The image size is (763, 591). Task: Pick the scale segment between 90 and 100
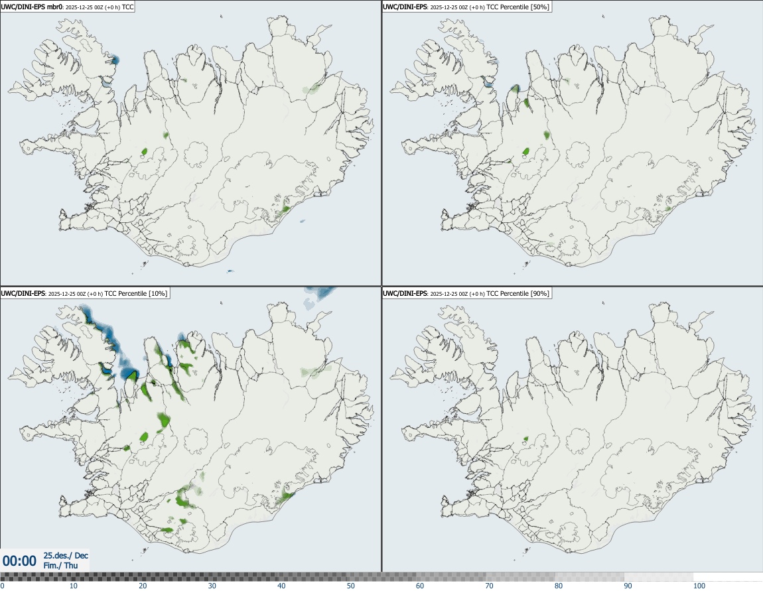659,577
